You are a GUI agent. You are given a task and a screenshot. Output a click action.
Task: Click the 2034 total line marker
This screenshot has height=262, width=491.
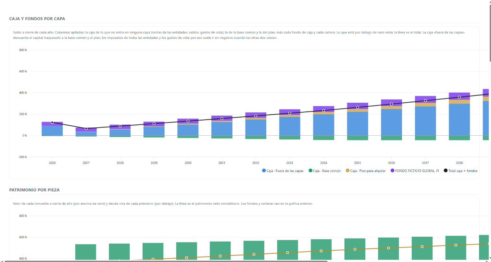click(x=324, y=110)
